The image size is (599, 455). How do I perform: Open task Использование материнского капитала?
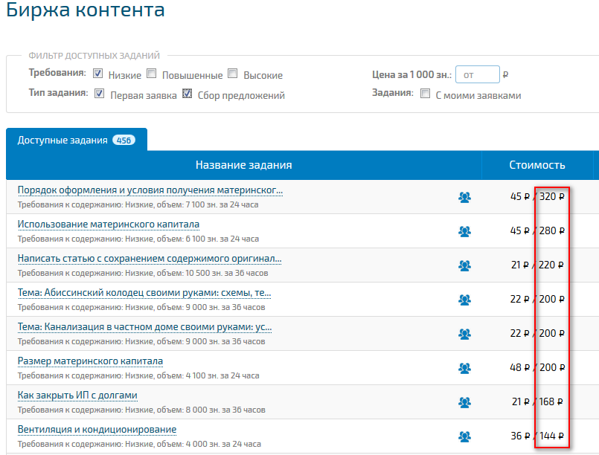tap(109, 224)
